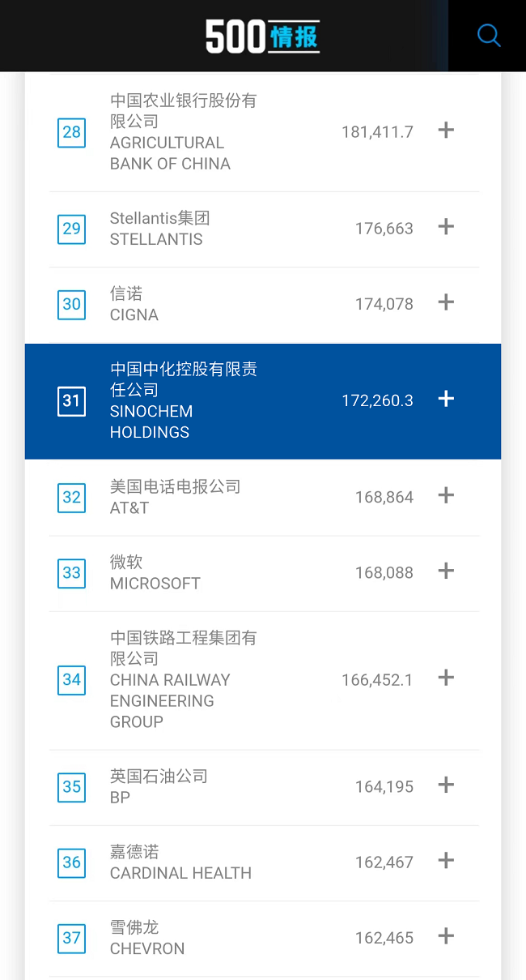Select rank 31 number badge
The image size is (526, 980).
point(72,400)
